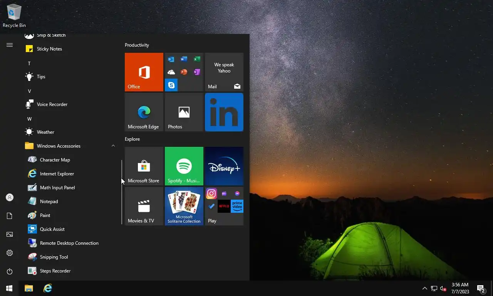Show hidden system tray icons
This screenshot has height=296, width=493.
[425, 288]
